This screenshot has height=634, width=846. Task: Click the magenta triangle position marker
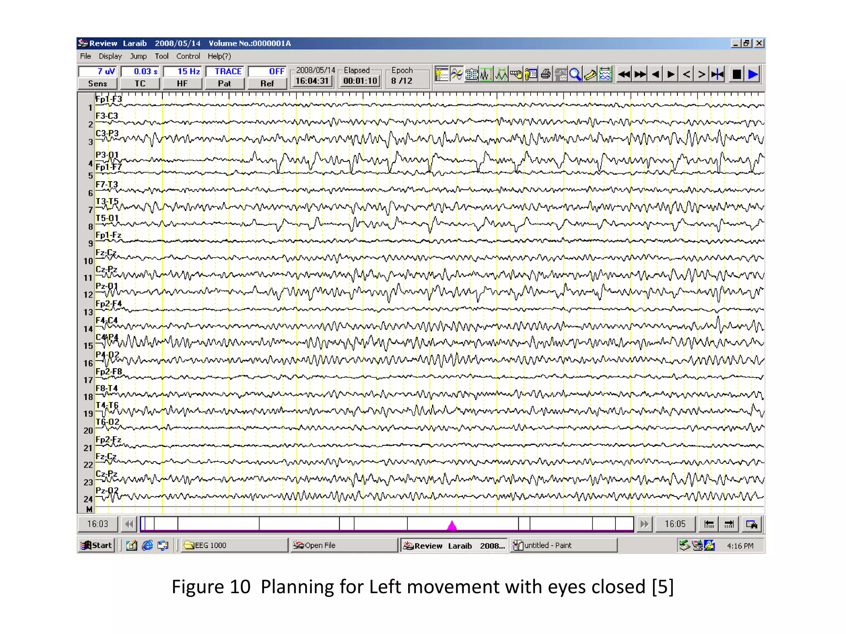(x=452, y=525)
